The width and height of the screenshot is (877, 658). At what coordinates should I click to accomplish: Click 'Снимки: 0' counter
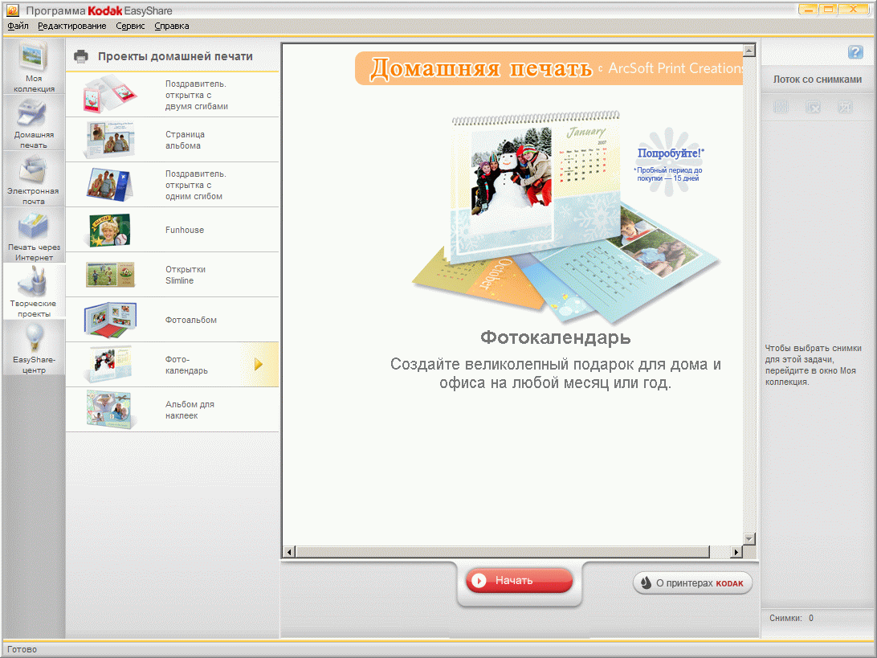(791, 619)
